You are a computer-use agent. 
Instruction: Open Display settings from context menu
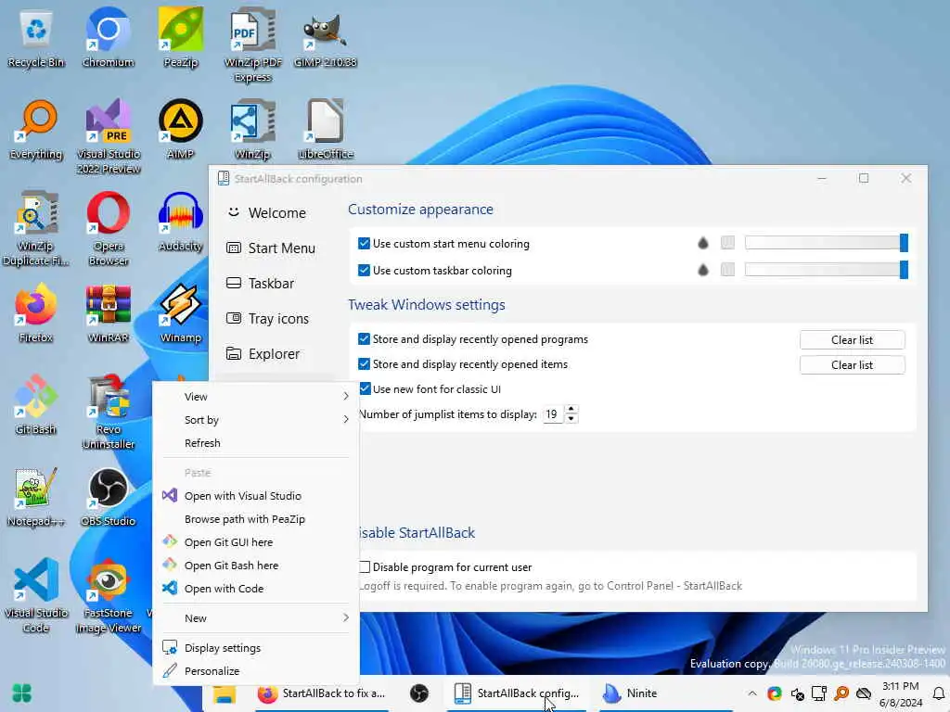tap(256, 648)
